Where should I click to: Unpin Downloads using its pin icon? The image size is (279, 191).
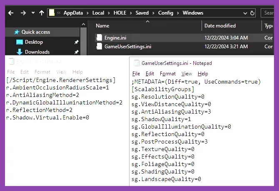76,52
